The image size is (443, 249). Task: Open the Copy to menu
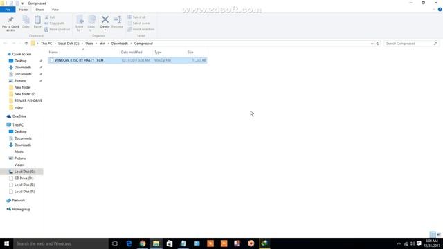(91, 24)
